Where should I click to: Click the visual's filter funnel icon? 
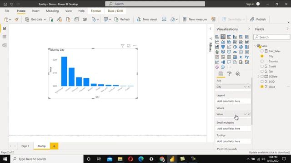coord(122,46)
